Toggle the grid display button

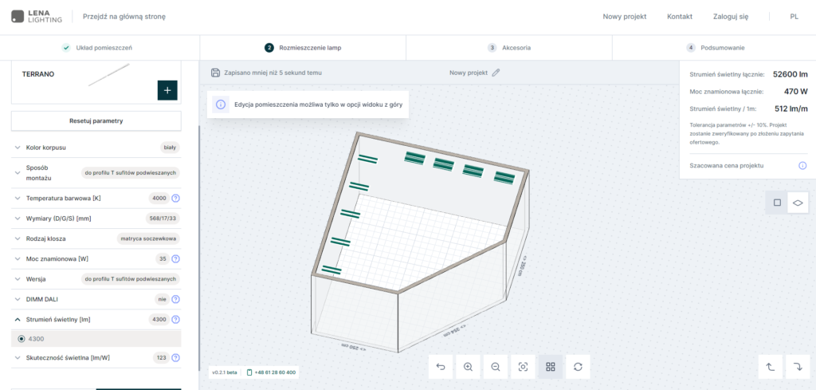coord(550,367)
